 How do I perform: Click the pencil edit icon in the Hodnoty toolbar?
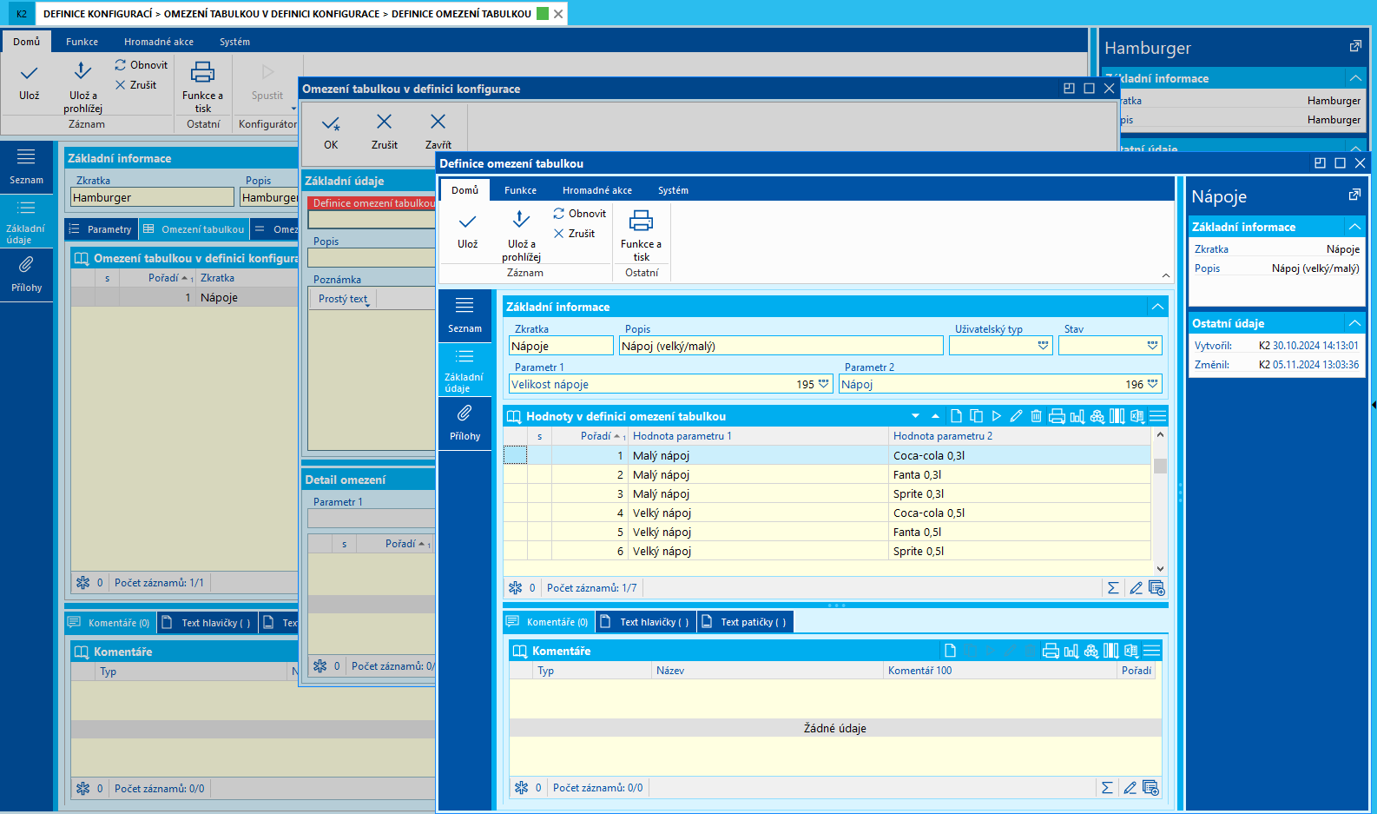1016,416
